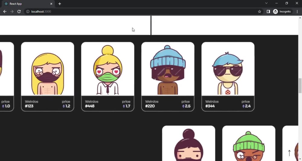Open the Weirdos #344 card image
The image size is (302, 161).
(x=228, y=69)
